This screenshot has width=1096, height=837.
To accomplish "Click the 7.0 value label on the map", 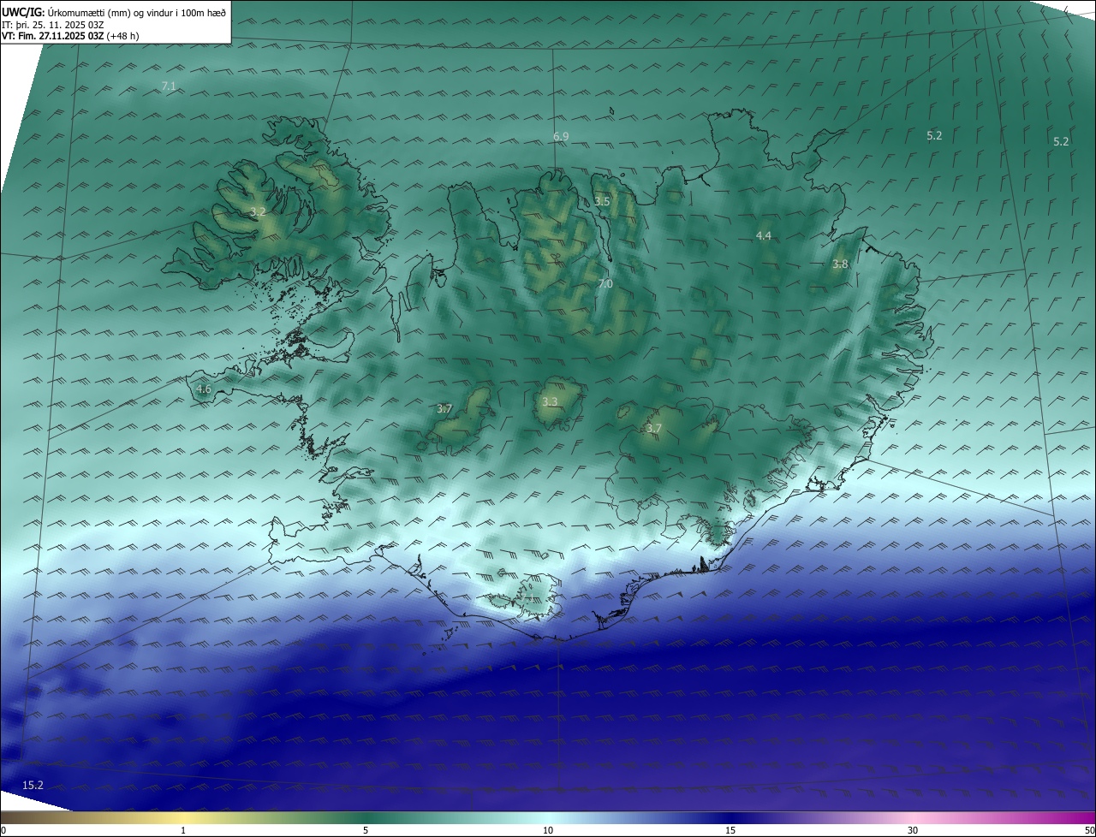I will (x=605, y=284).
